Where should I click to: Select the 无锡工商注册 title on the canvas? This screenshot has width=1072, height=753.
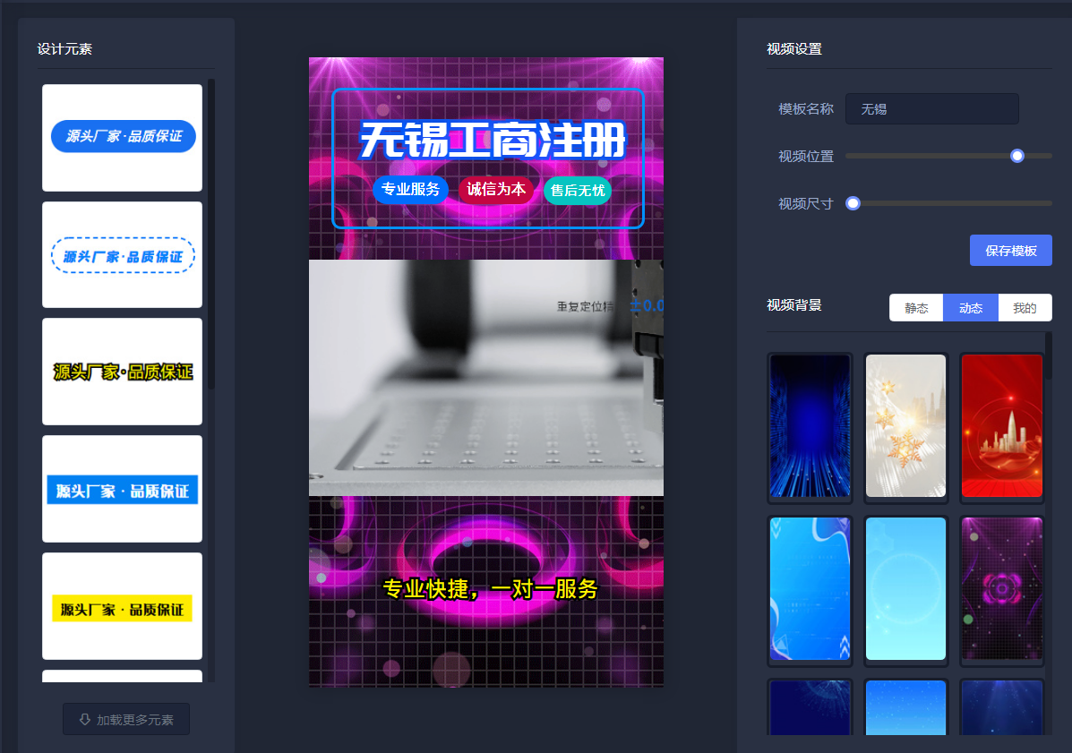pos(492,140)
